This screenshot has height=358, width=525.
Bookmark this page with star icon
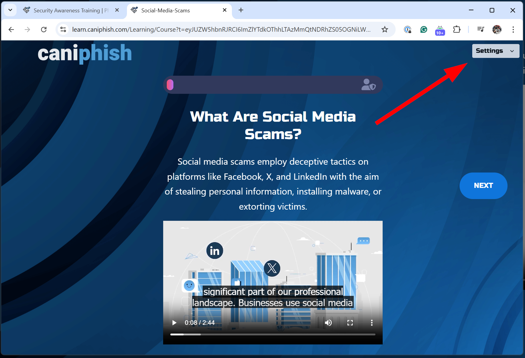[x=384, y=30]
